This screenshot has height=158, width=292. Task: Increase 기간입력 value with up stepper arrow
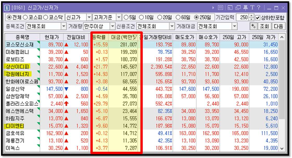pyautogui.click(x=251, y=16)
